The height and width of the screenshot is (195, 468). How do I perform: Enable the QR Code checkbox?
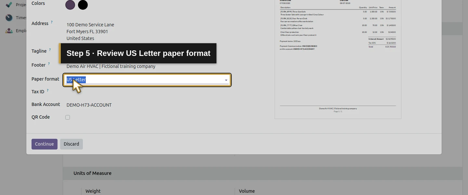pyautogui.click(x=68, y=117)
